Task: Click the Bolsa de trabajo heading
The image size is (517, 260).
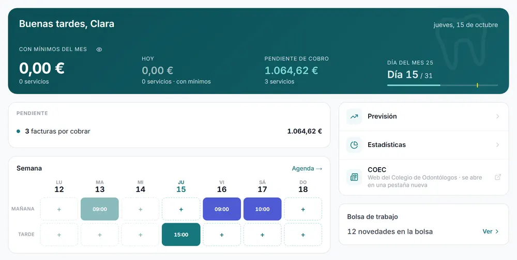Action: pos(373,217)
